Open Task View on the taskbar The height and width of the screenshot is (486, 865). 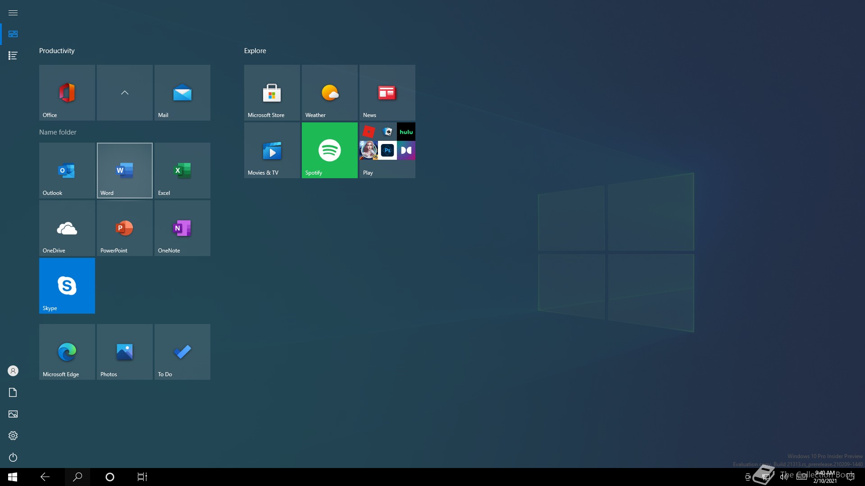(142, 477)
